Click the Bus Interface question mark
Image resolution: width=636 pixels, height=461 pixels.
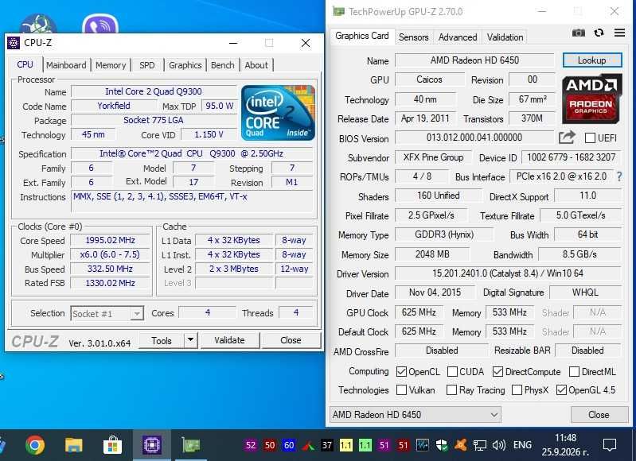(x=619, y=176)
